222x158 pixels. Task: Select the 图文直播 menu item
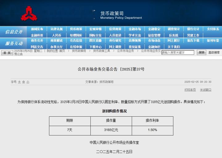[x=96, y=40]
